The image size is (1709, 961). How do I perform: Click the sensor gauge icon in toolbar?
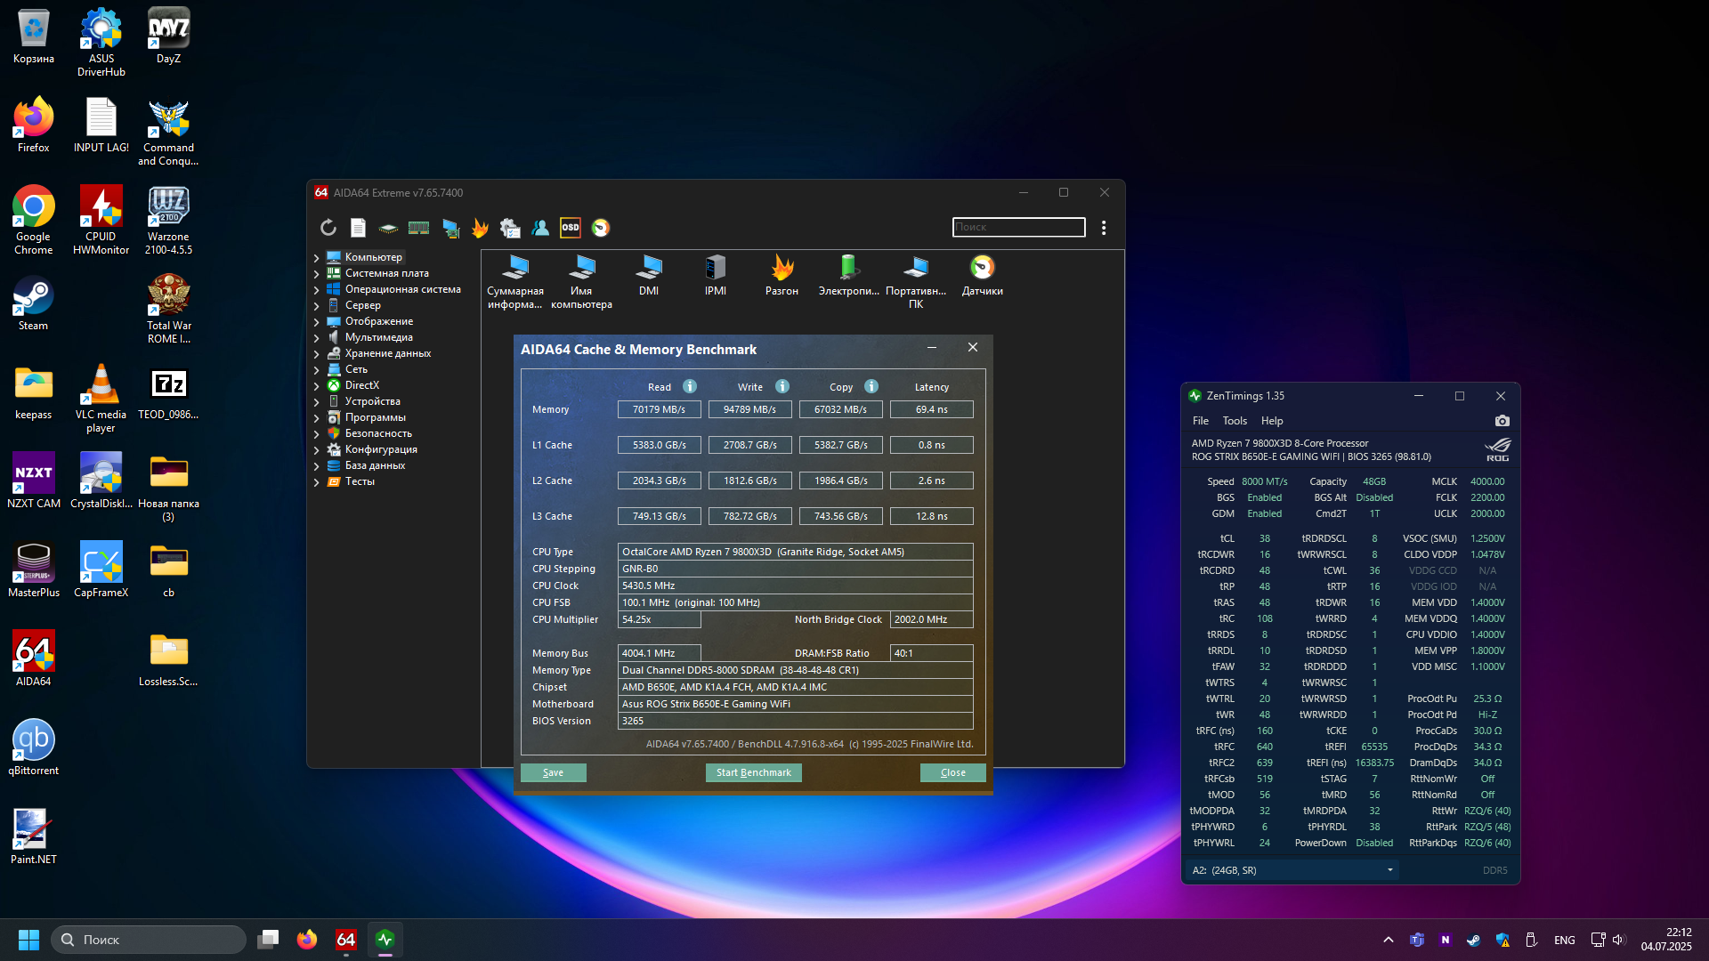coord(601,228)
